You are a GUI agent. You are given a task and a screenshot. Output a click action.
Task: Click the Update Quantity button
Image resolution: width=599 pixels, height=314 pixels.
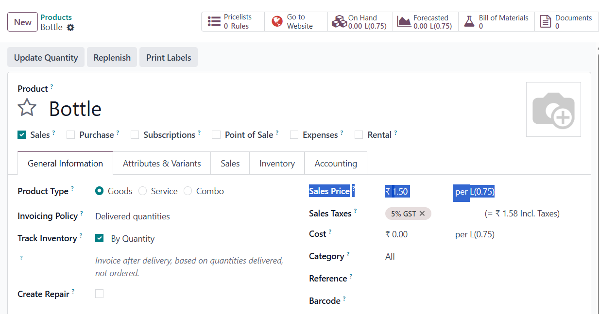(x=46, y=57)
